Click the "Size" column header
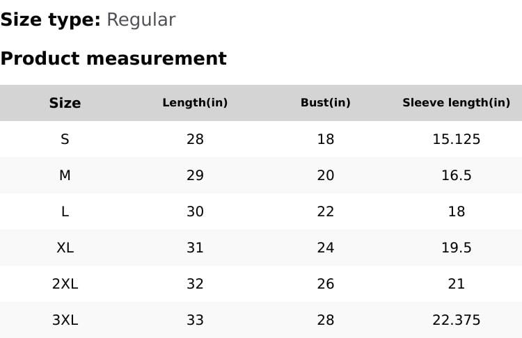The height and width of the screenshot is (338, 522). coord(65,103)
